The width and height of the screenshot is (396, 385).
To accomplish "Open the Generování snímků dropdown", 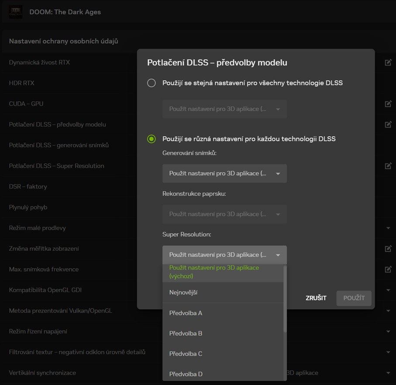I will (x=224, y=173).
